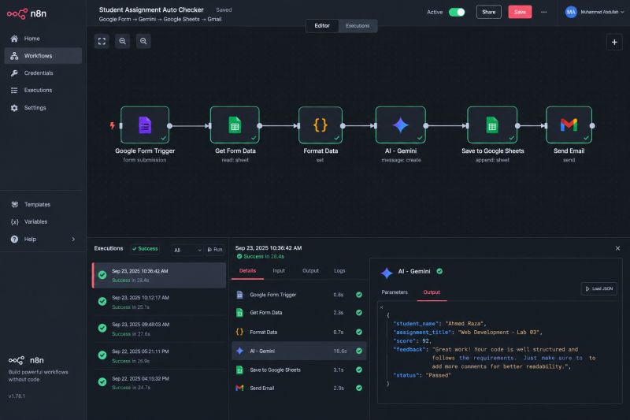Select the Format Data node
The width and height of the screenshot is (630, 420).
tap(321, 125)
